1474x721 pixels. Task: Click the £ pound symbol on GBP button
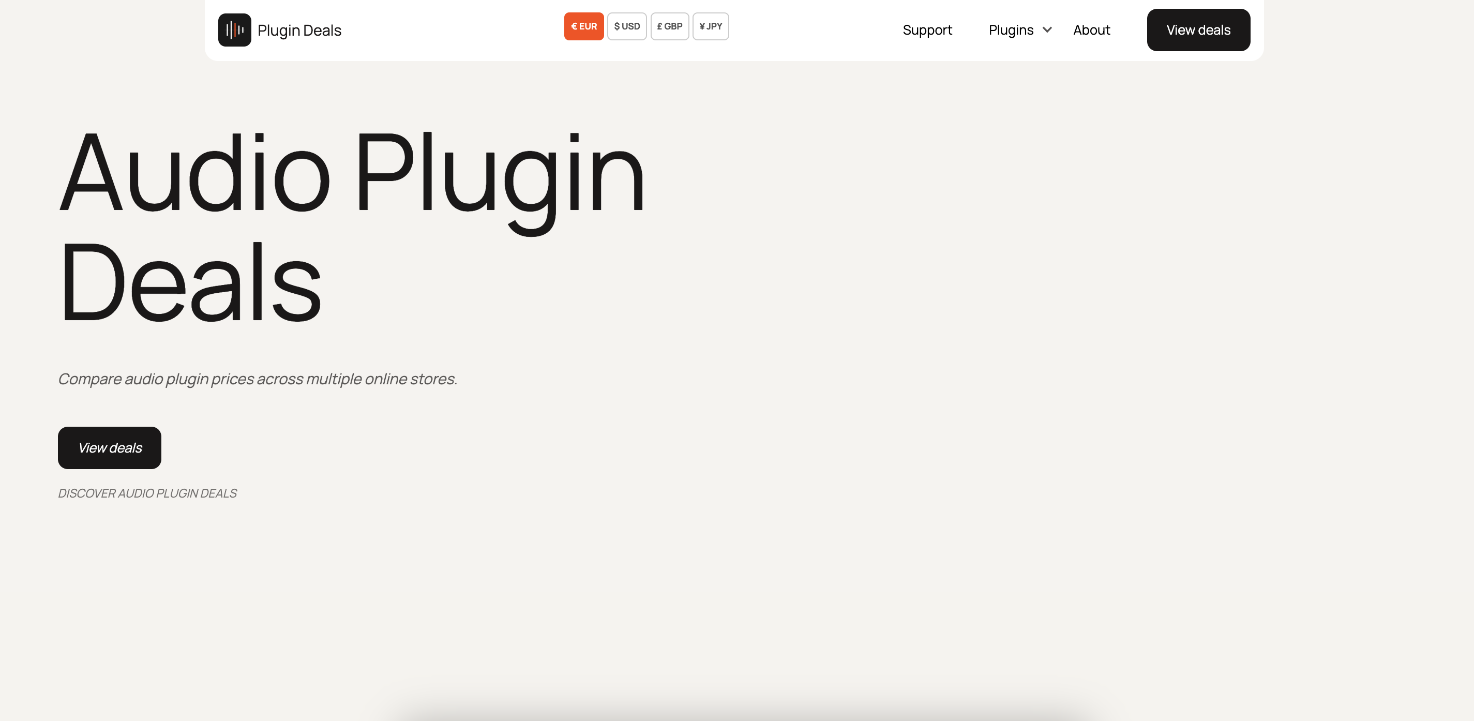(x=659, y=26)
